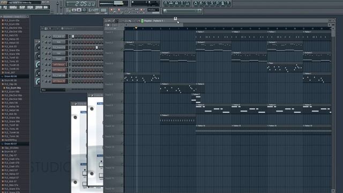The height and width of the screenshot is (193, 343).
Task: Click first red channel button in sequencer
Action: pos(59,64)
